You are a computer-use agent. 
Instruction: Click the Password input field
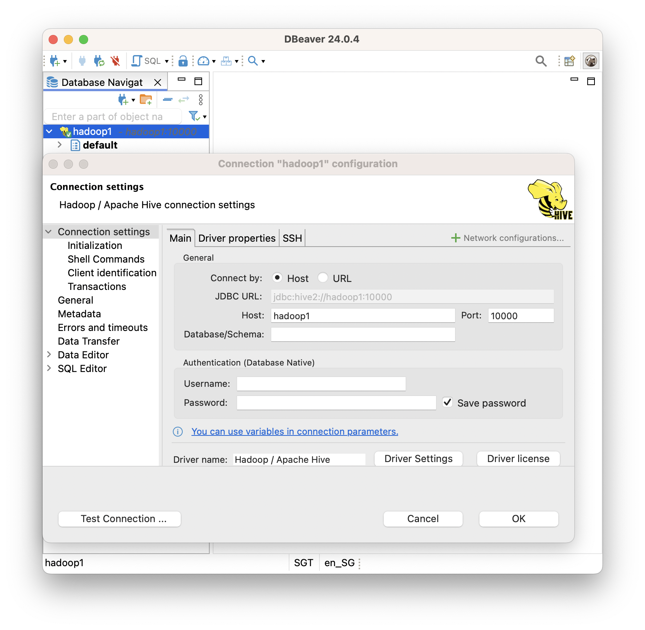click(336, 403)
